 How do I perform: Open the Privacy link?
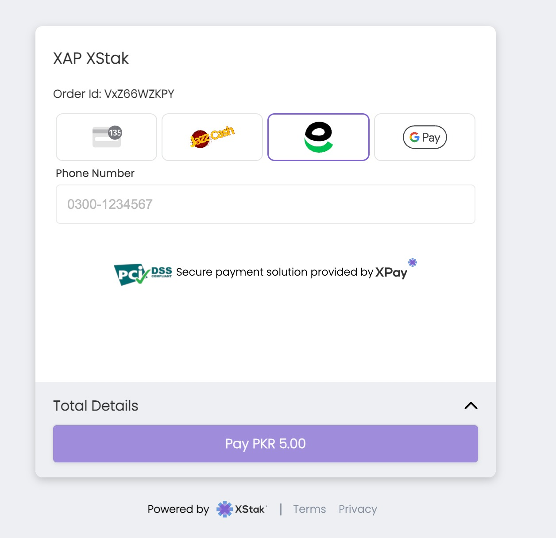(x=358, y=509)
